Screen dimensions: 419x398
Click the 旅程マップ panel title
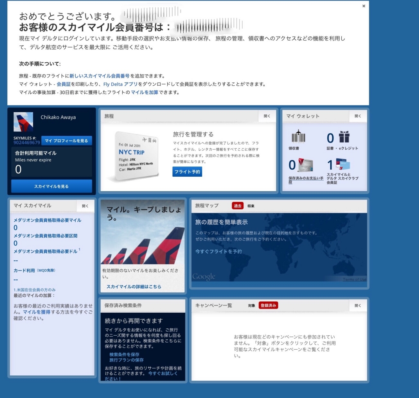[207, 205]
